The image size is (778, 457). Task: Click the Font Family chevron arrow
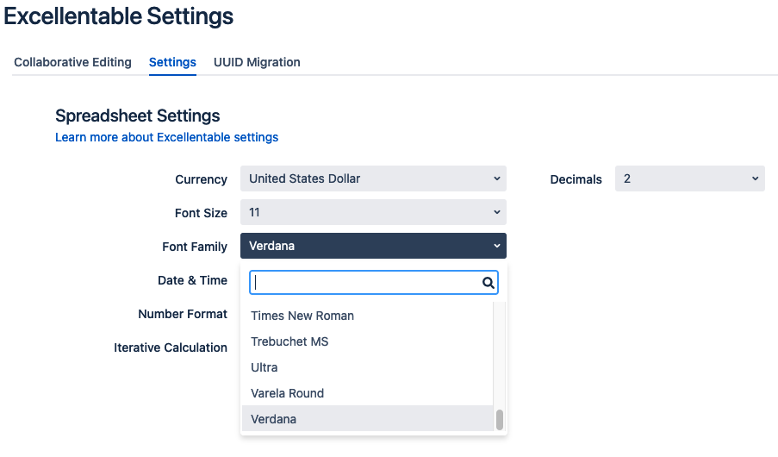coord(496,246)
